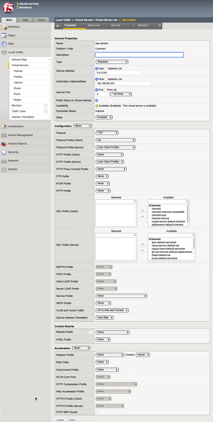Open the DNS globe icon

point(4,44)
